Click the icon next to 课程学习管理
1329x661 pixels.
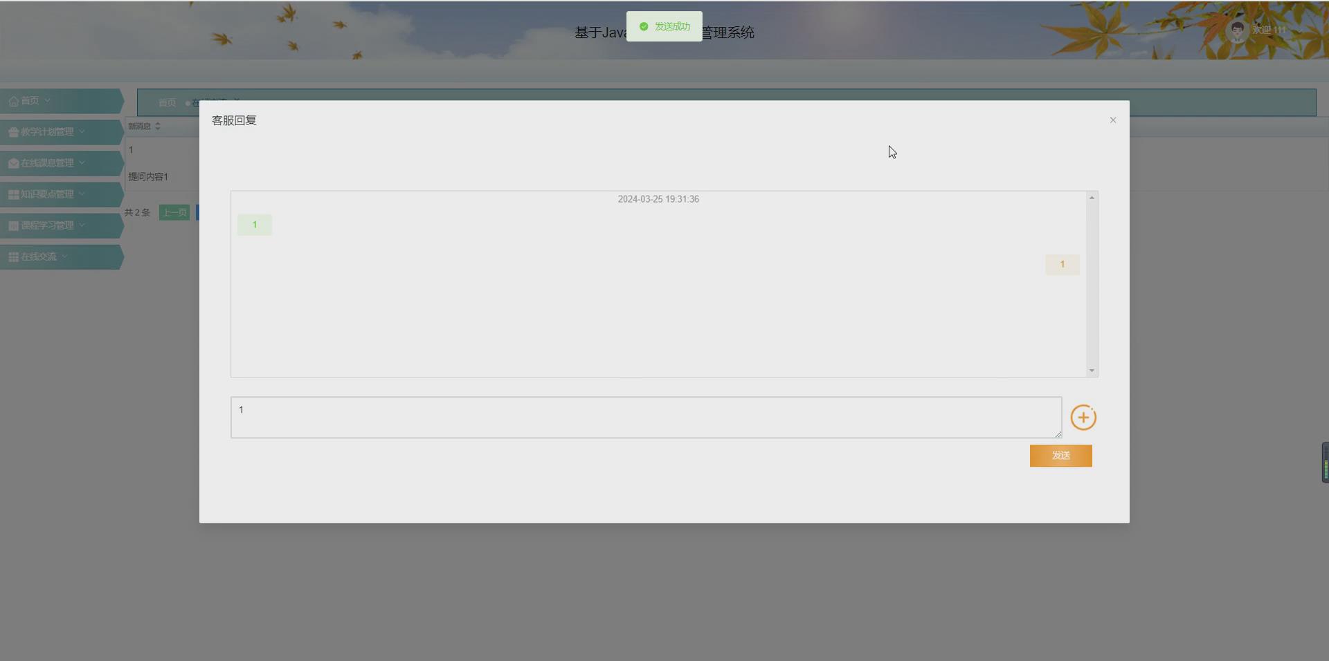pos(12,225)
